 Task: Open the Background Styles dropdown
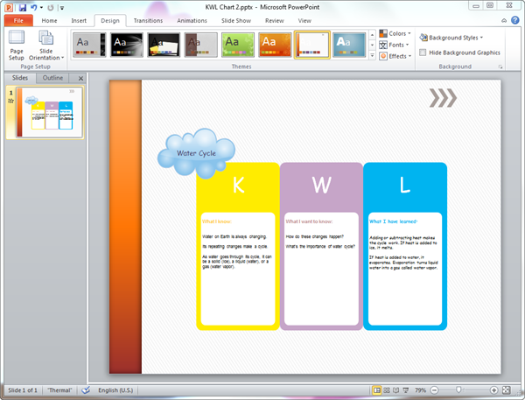click(x=451, y=38)
